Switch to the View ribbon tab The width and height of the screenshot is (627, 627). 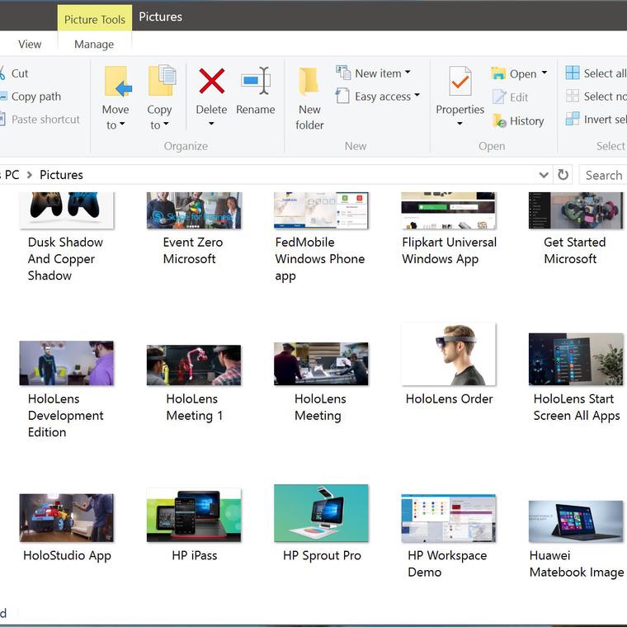click(30, 45)
